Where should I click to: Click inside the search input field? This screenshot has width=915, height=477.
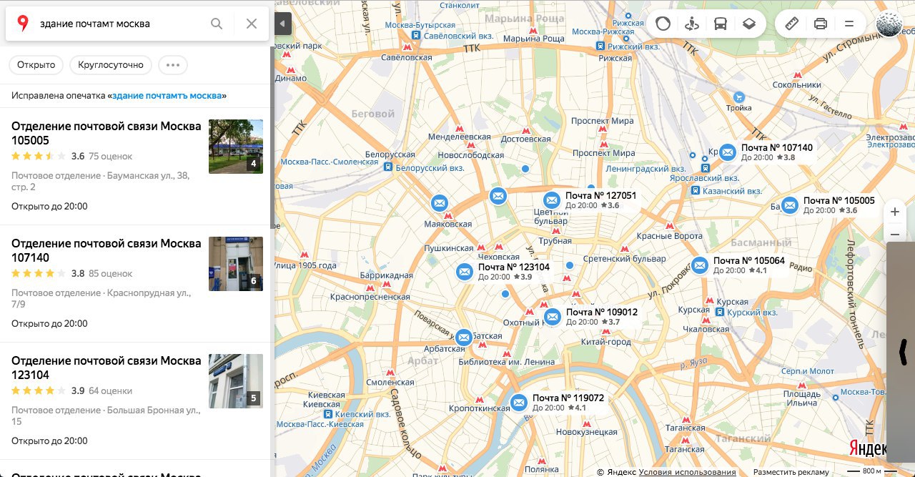[120, 24]
